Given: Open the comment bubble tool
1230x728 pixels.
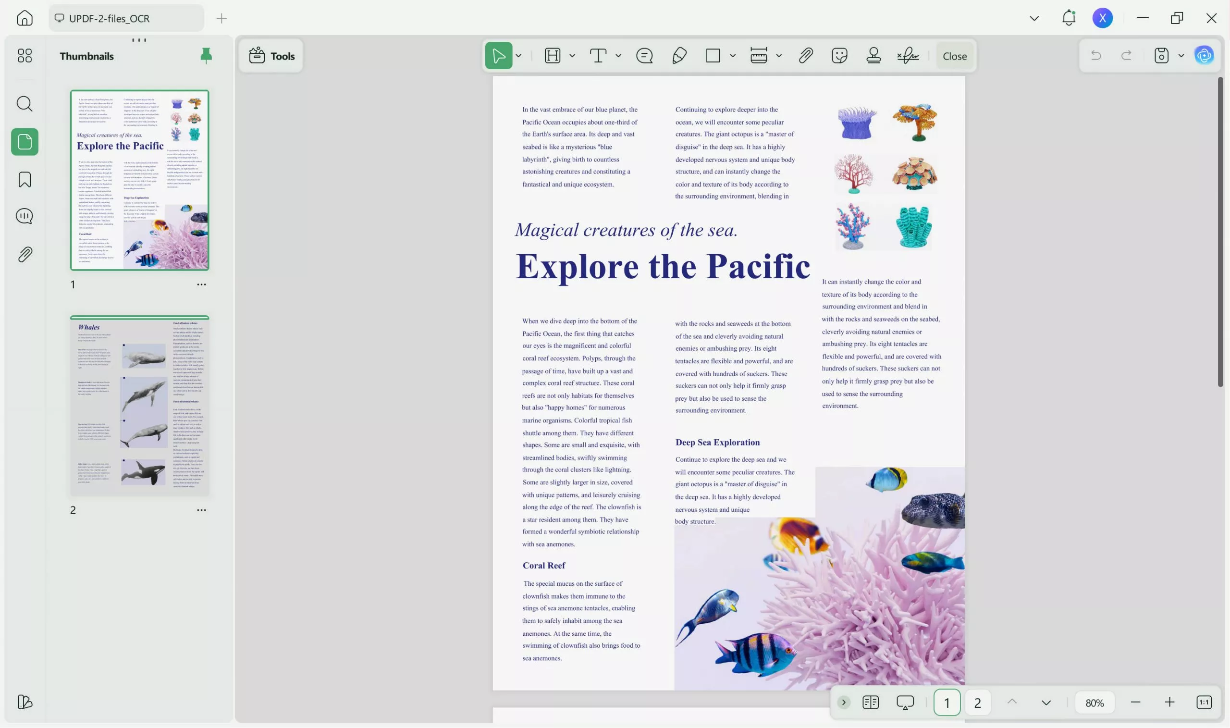Looking at the screenshot, I should click(644, 55).
